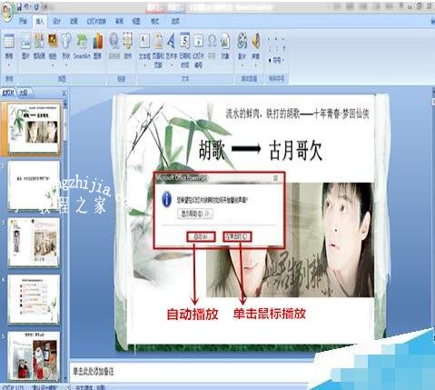Close the slides thumbnail pane
This screenshot has height=390, width=435.
coord(64,93)
